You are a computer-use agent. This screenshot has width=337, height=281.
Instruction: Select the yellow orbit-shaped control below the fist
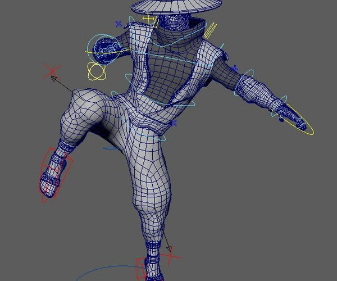(97, 71)
